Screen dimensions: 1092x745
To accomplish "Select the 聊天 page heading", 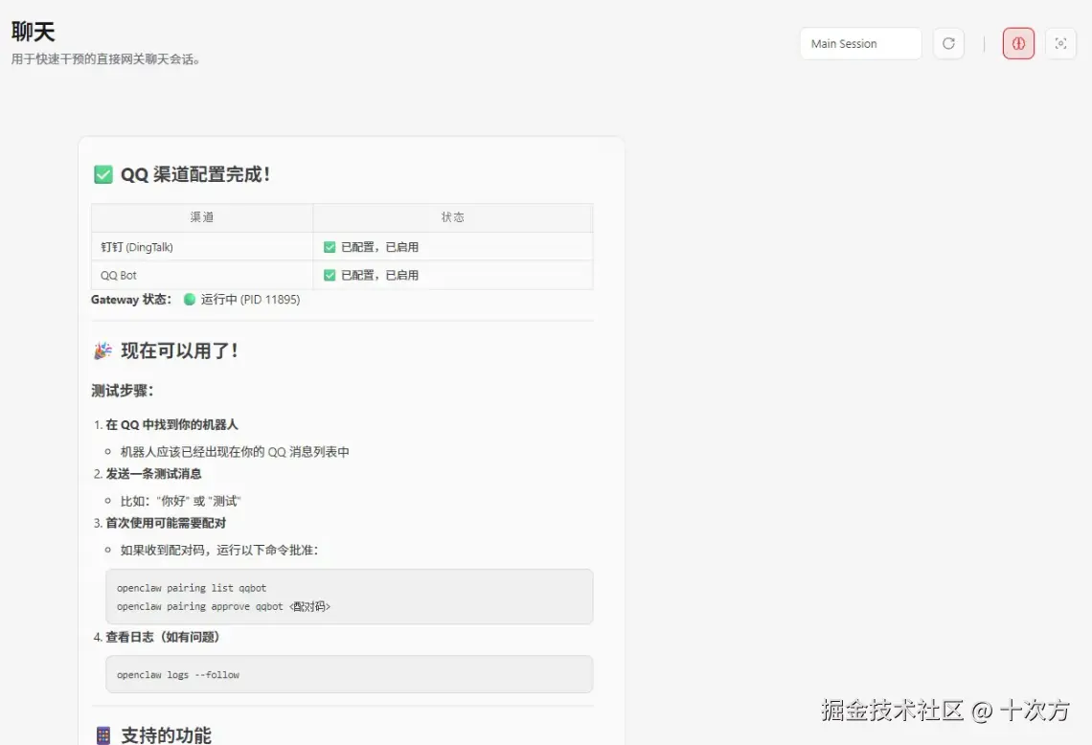I will [33, 31].
